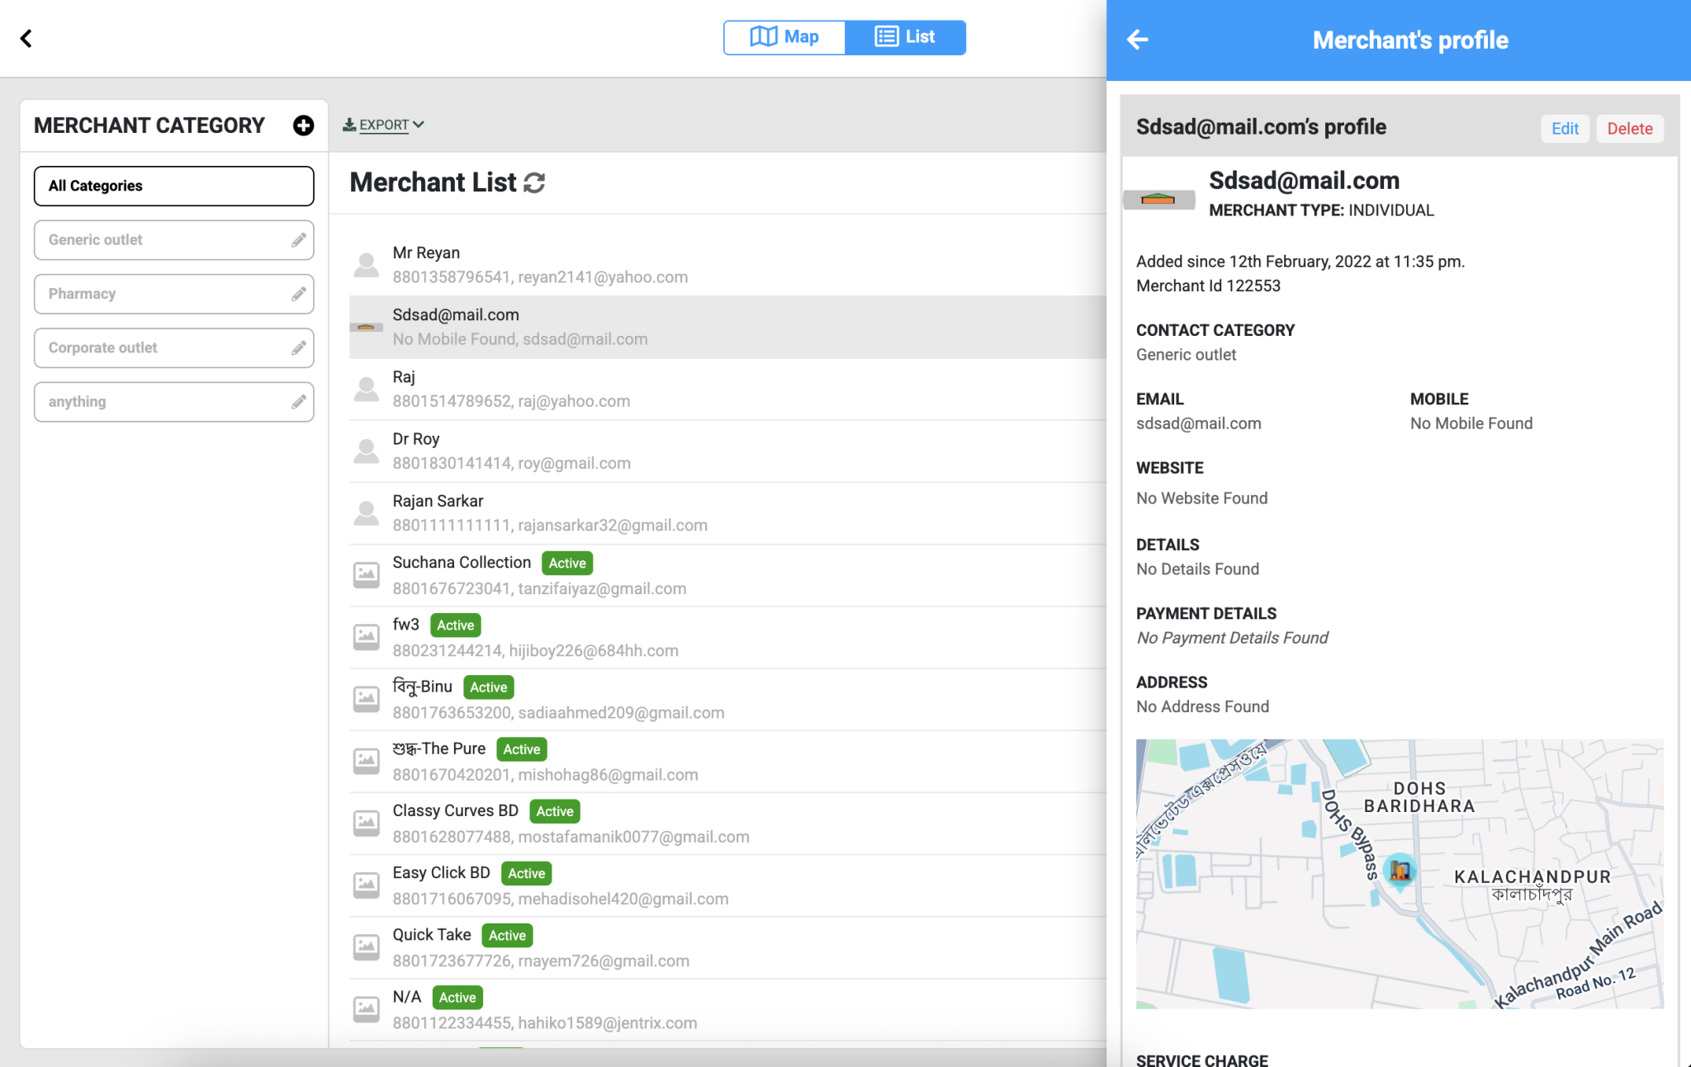Switch to List view tab
This screenshot has height=1067, width=1691.
[x=905, y=37]
